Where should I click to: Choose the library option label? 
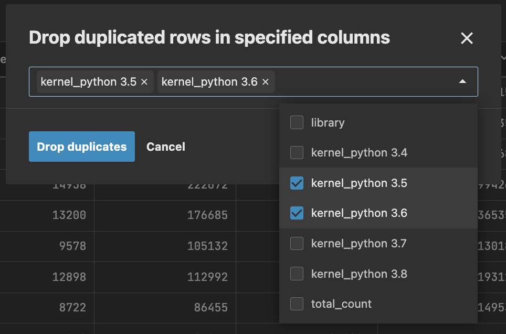[328, 123]
